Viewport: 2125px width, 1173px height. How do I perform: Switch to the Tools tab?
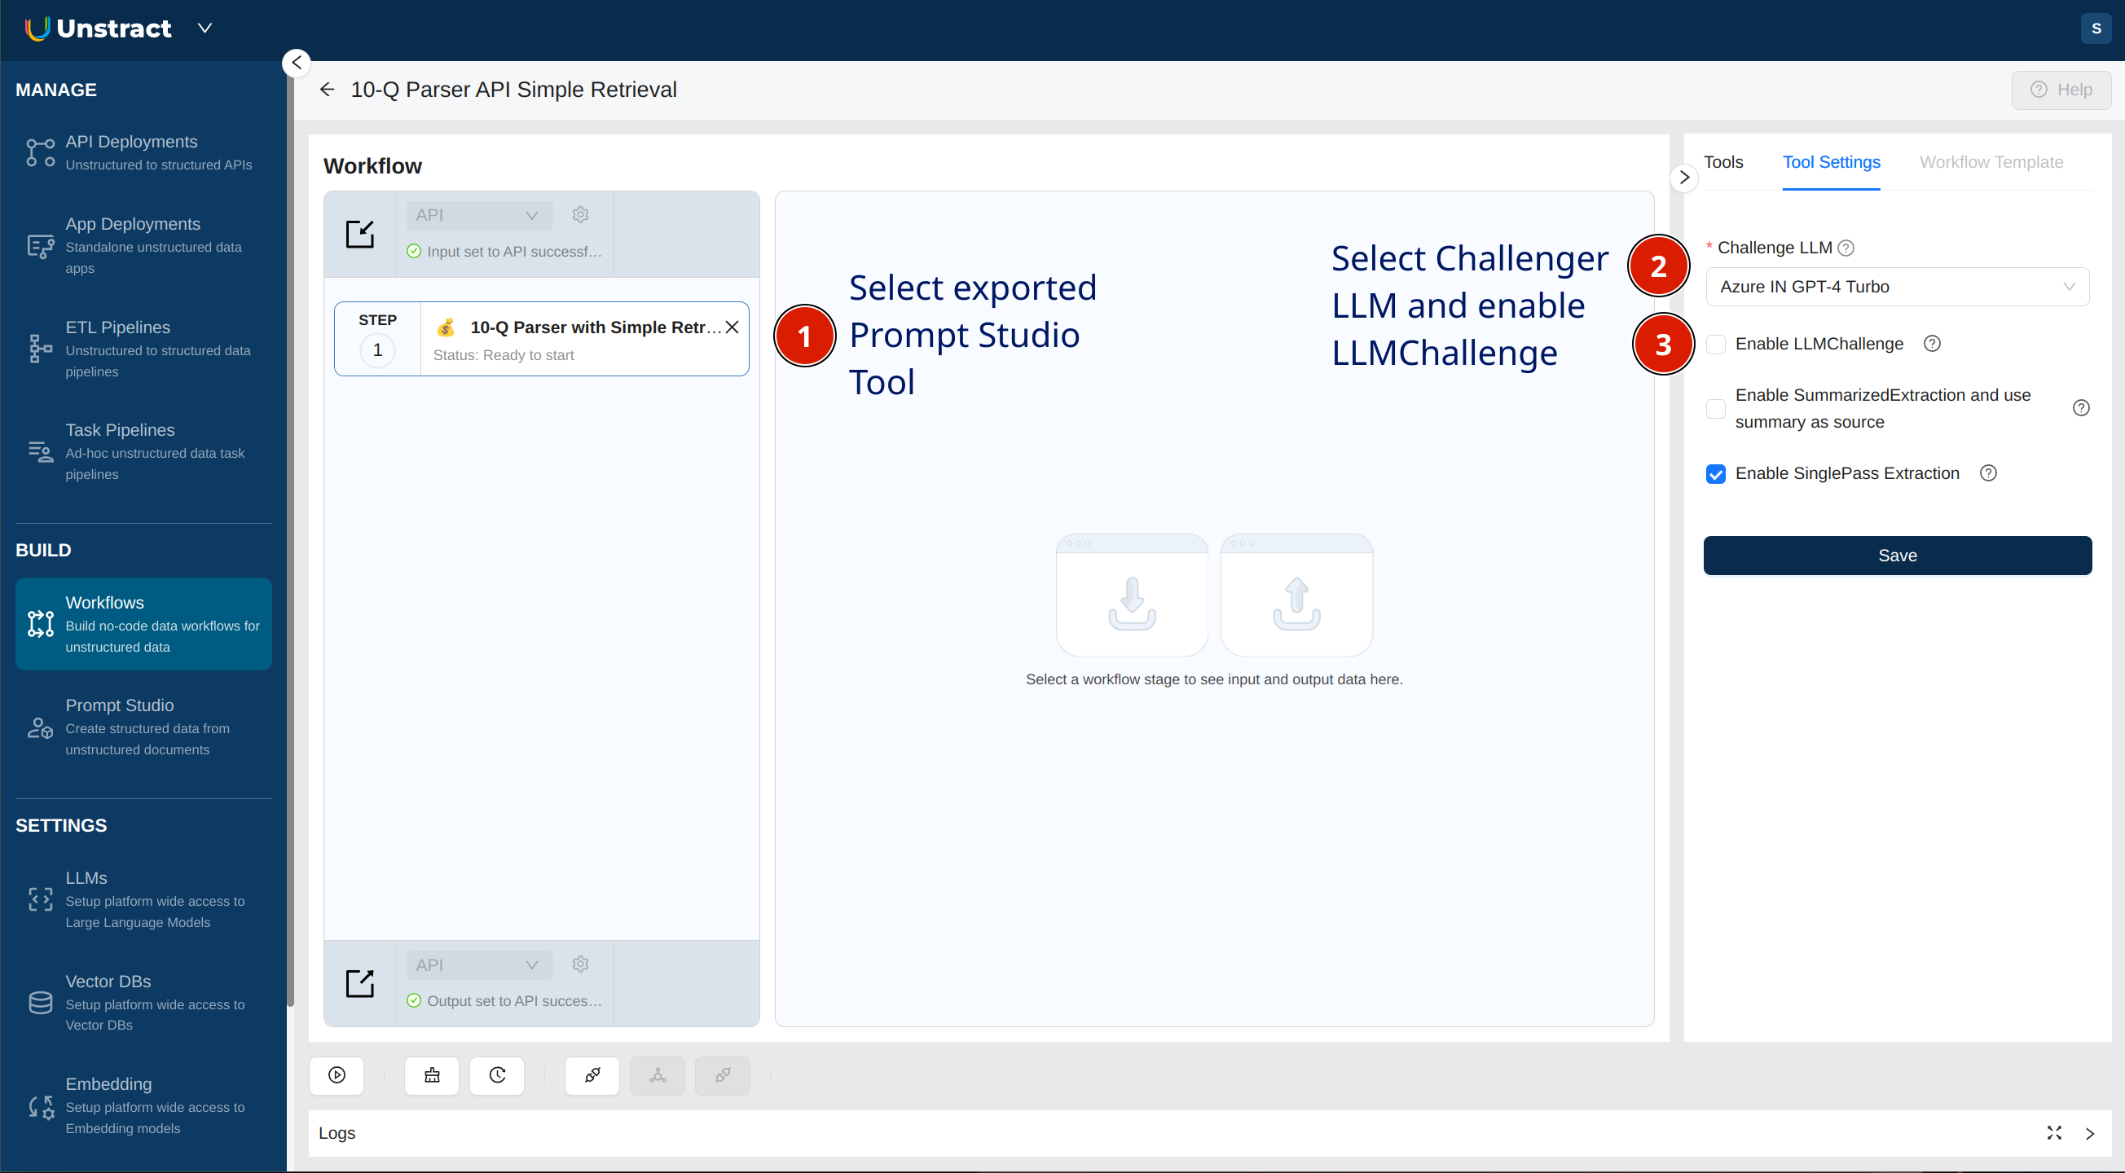[x=1722, y=161]
